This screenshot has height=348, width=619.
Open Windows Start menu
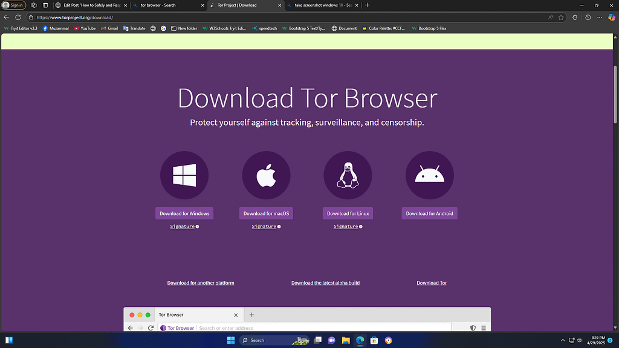point(231,340)
